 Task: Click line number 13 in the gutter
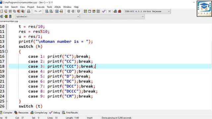click(x=2, y=41)
